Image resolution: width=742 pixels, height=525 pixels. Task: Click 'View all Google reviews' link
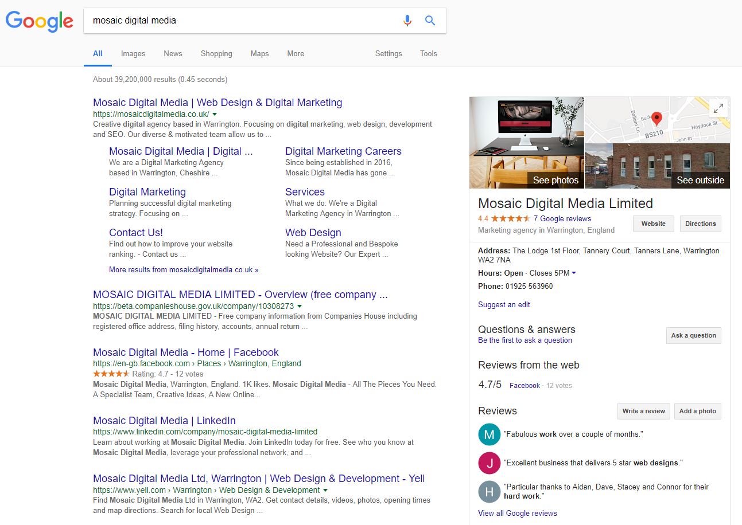point(518,513)
